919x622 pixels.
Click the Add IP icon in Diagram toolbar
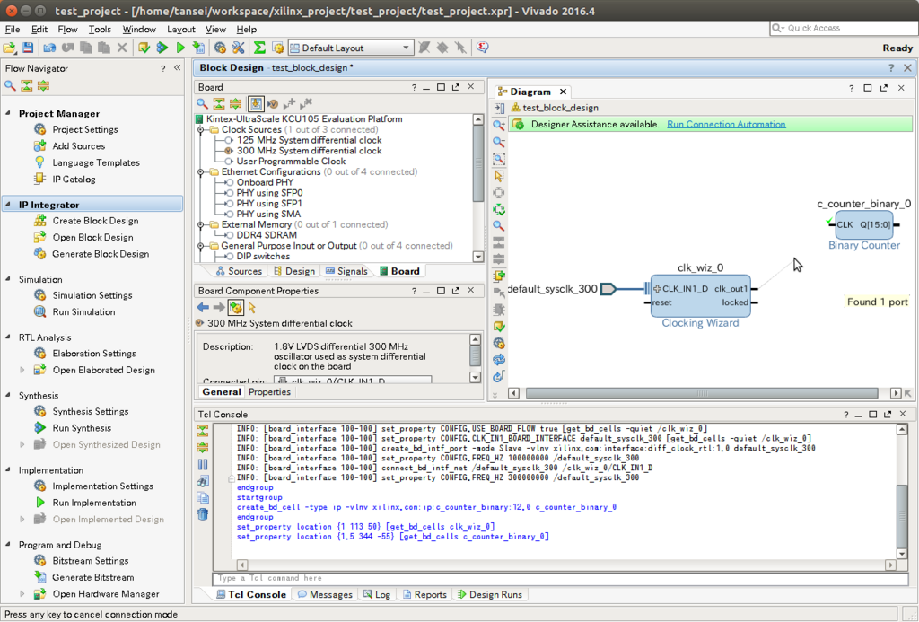tap(499, 276)
